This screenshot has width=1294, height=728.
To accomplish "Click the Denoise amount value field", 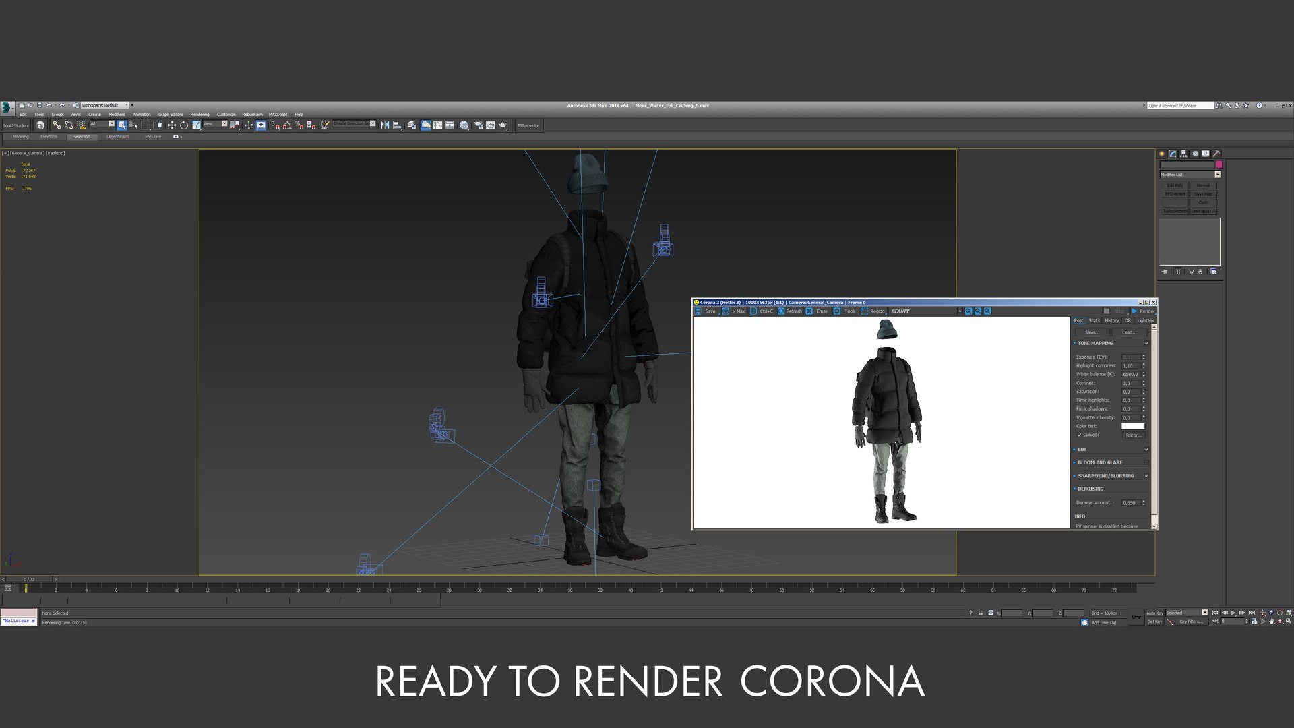I will click(1130, 503).
